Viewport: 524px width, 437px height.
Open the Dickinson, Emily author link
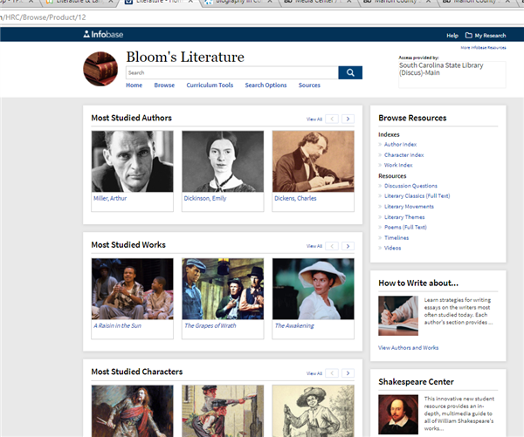pyautogui.click(x=205, y=198)
